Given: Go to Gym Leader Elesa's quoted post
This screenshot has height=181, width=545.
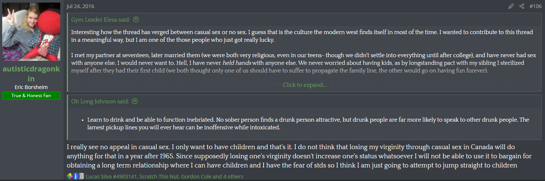Looking at the screenshot, I should [x=101, y=20].
